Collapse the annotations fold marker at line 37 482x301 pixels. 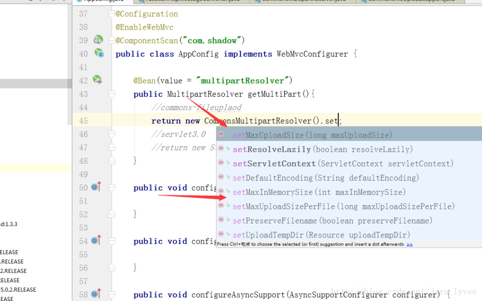[x=112, y=14]
